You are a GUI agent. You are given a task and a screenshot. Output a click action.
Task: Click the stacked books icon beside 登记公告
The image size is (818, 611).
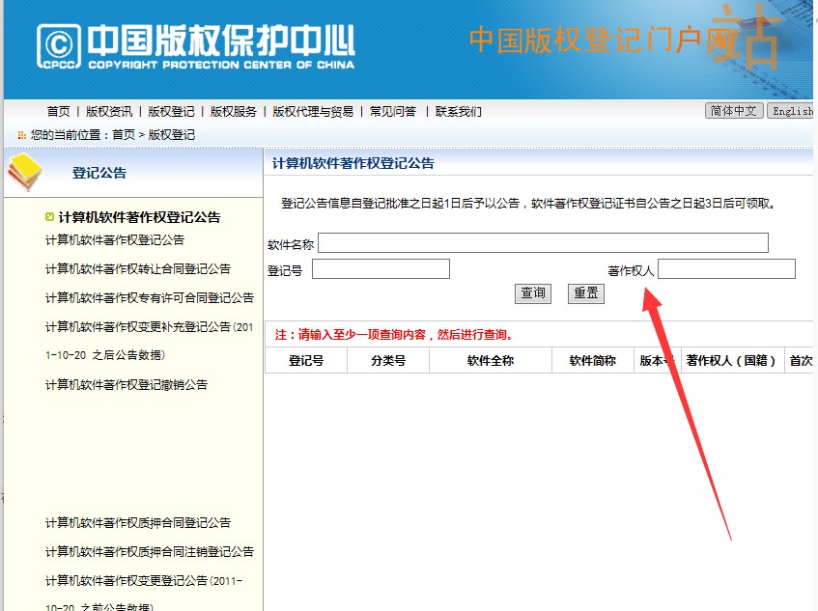[25, 172]
